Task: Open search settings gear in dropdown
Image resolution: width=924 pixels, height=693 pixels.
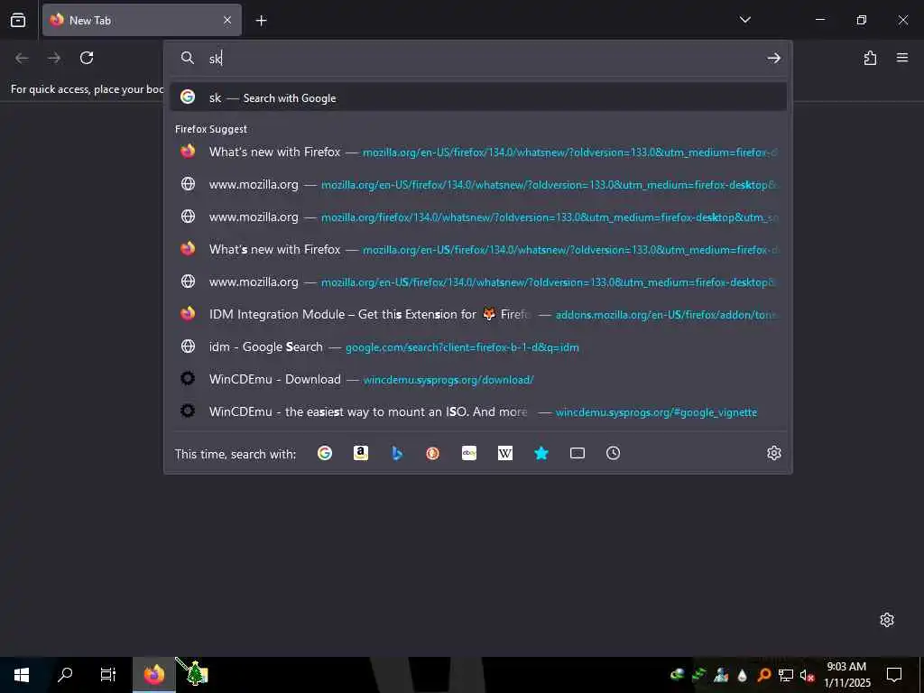Action: pos(773,453)
